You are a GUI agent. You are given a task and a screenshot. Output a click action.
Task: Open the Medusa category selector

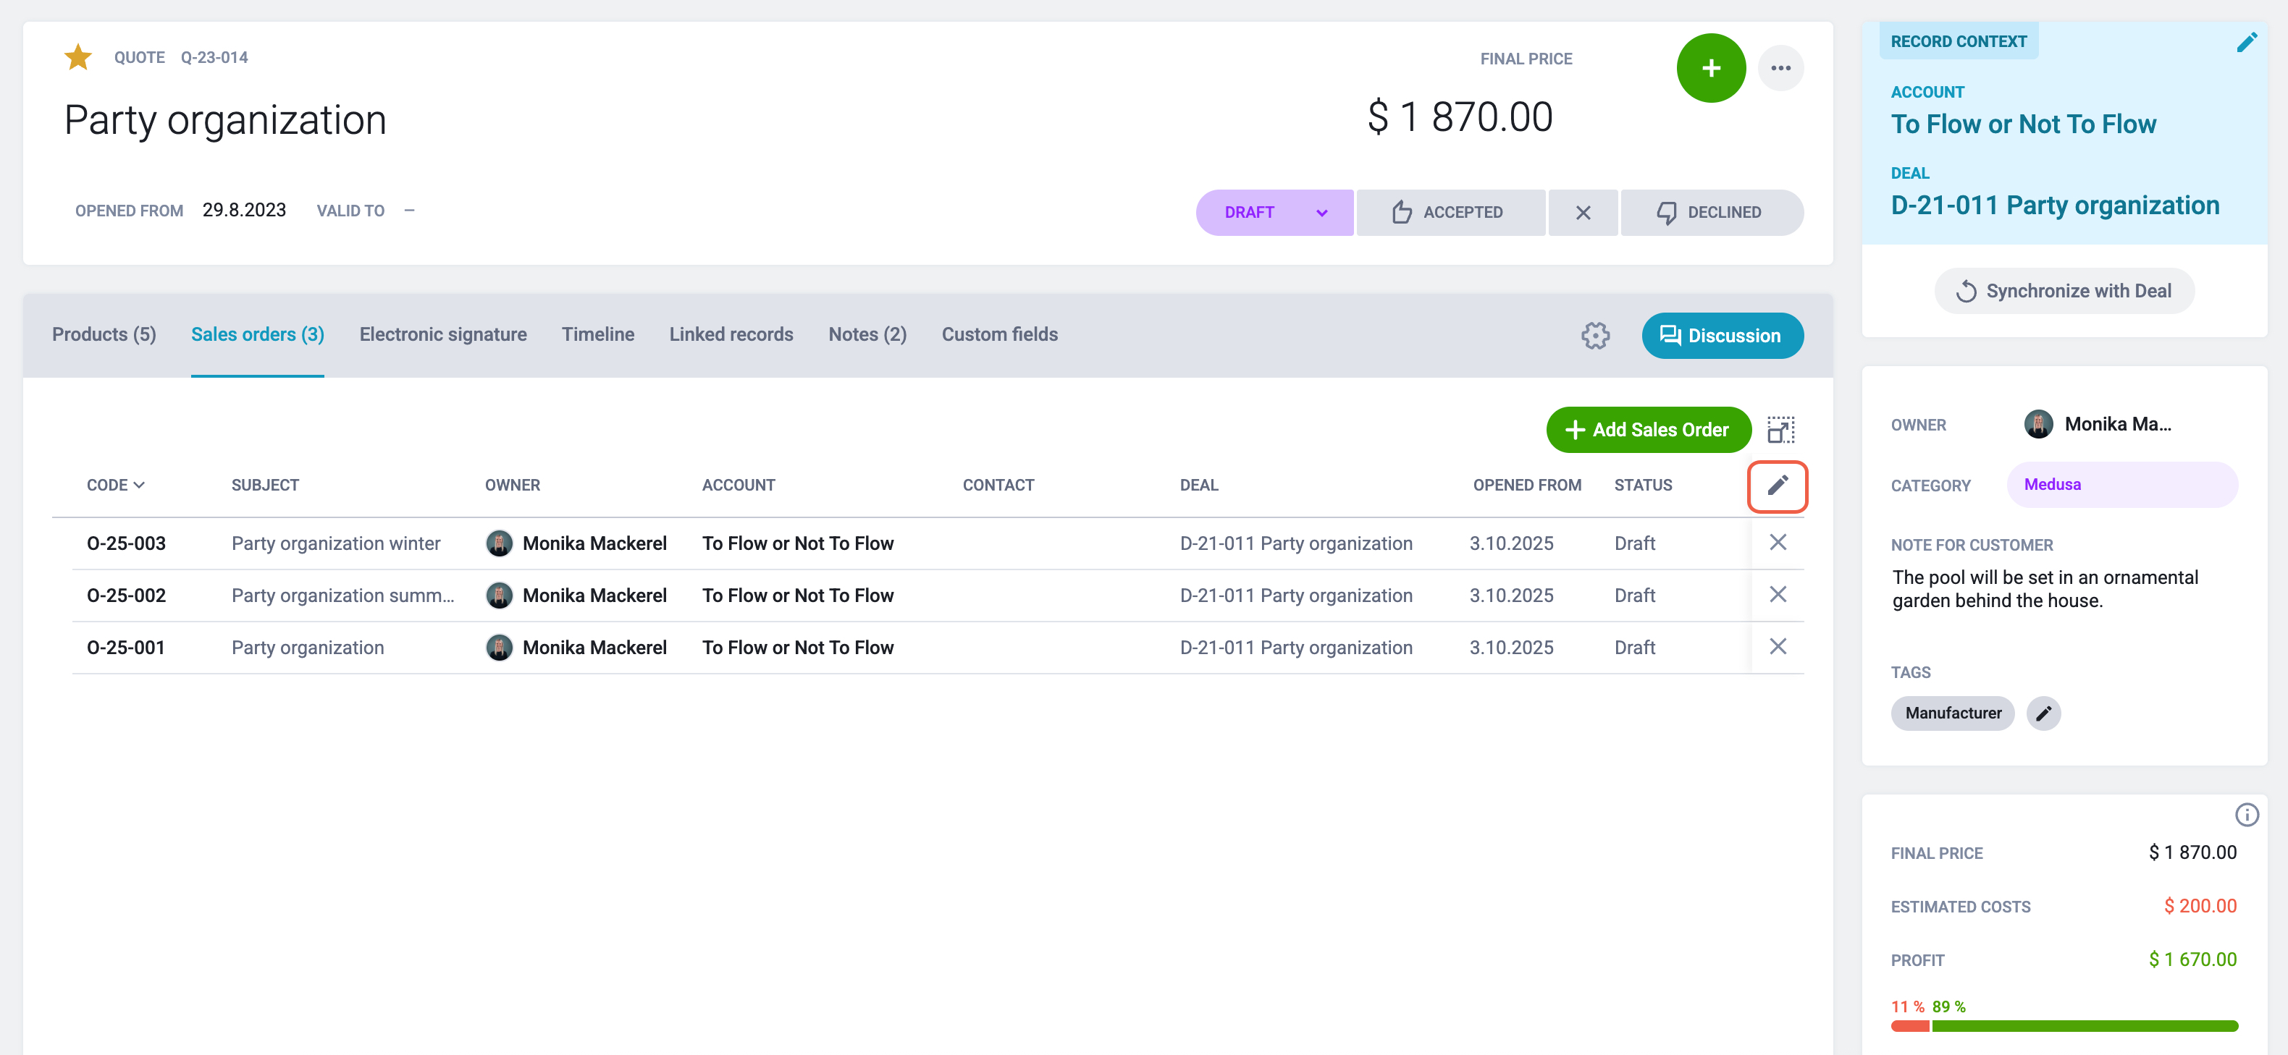(x=2121, y=485)
